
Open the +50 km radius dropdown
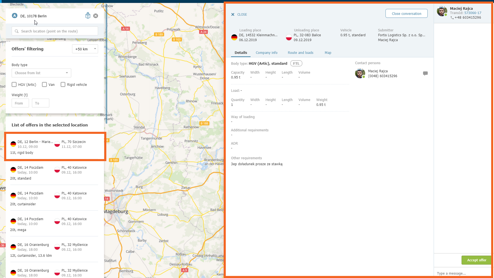coord(85,49)
